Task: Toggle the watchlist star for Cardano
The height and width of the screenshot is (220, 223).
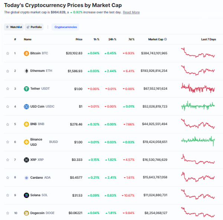Action: (8, 178)
